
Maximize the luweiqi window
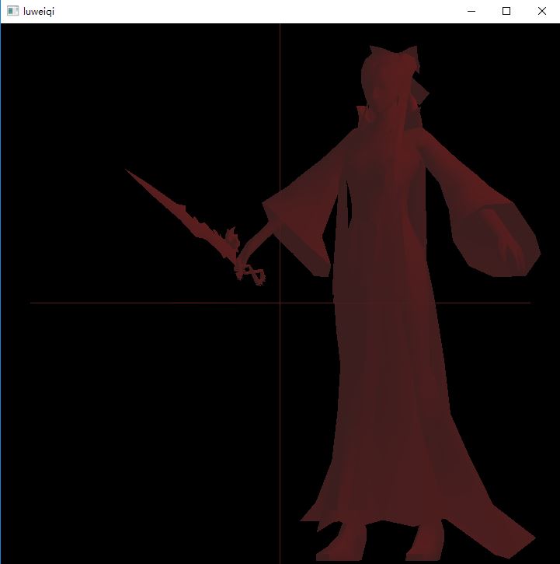(x=506, y=11)
